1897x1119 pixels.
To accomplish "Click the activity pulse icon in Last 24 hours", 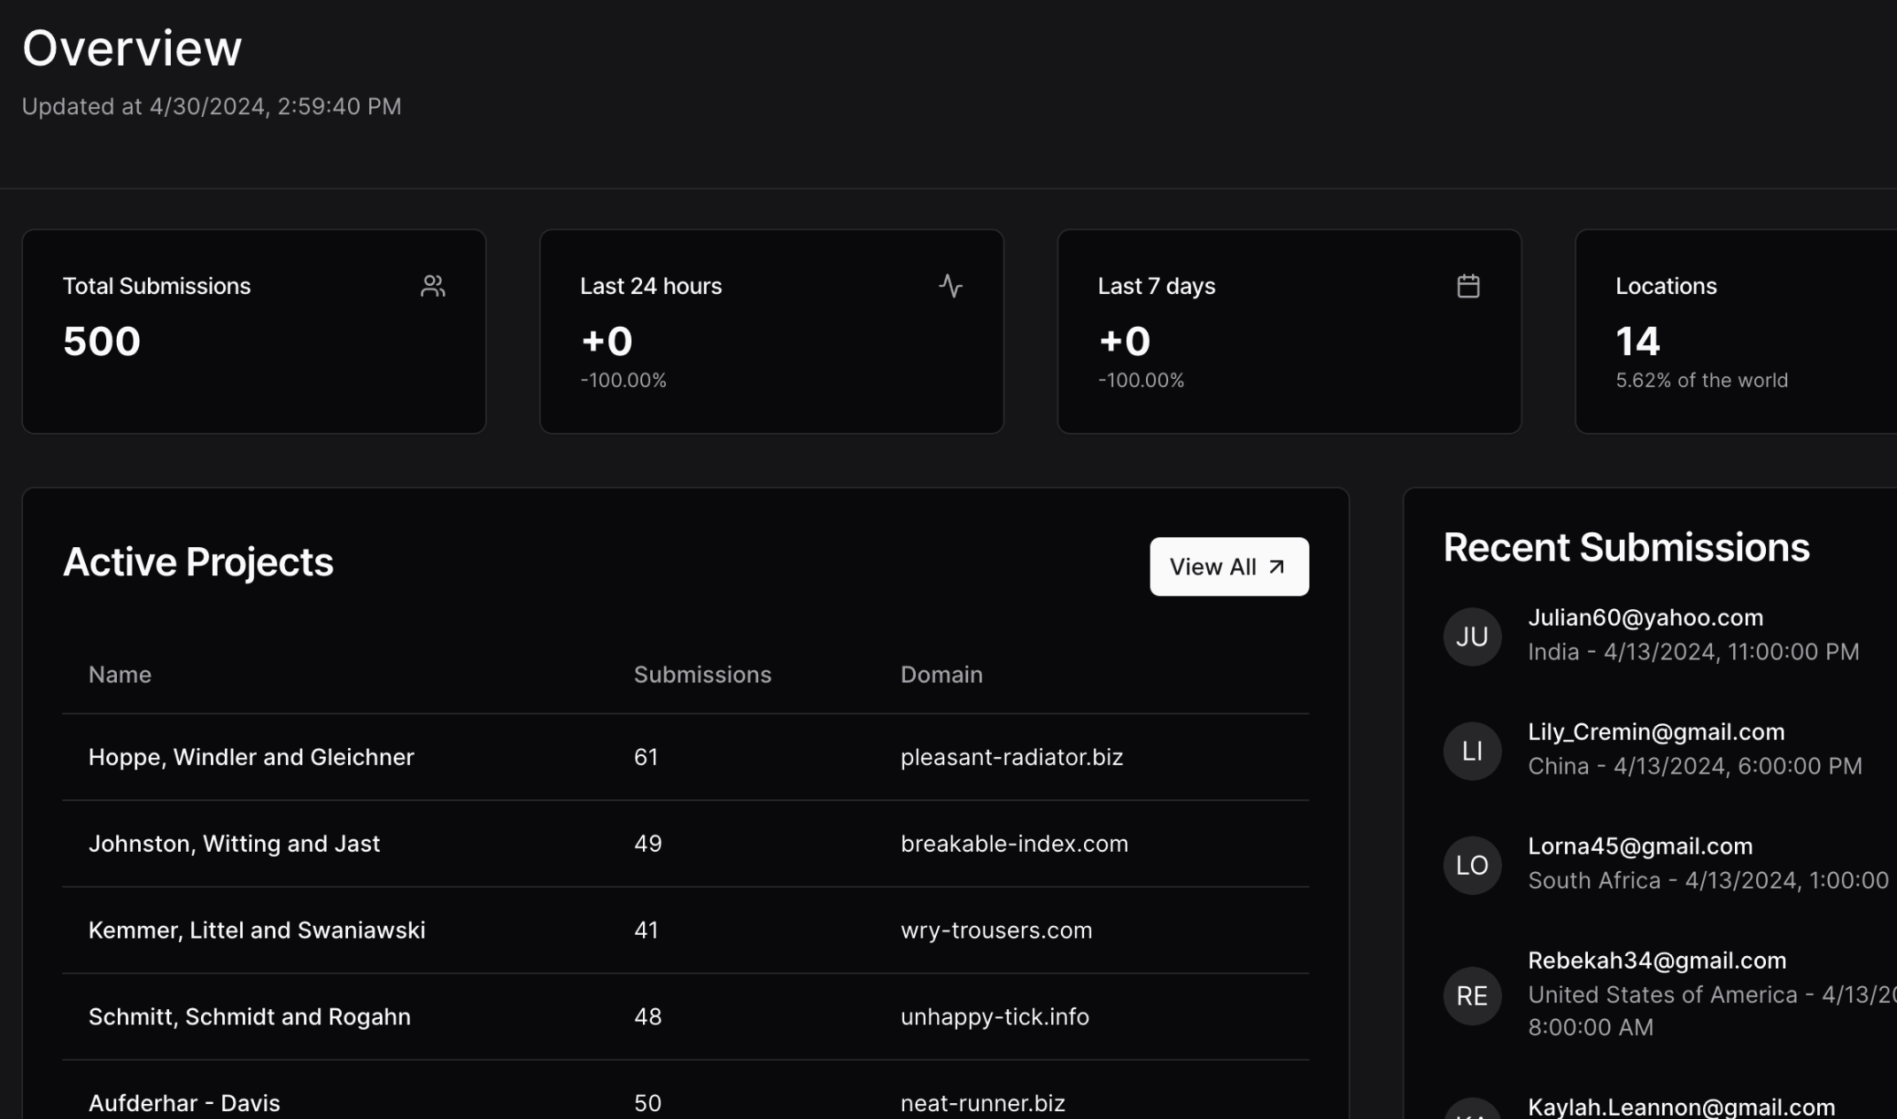I will (950, 286).
